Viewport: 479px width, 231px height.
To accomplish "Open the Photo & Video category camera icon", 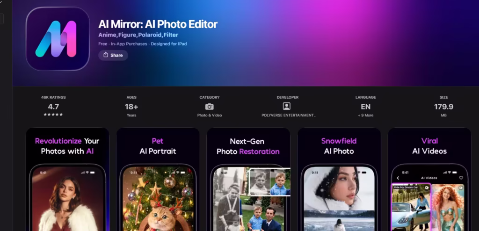I will click(209, 107).
